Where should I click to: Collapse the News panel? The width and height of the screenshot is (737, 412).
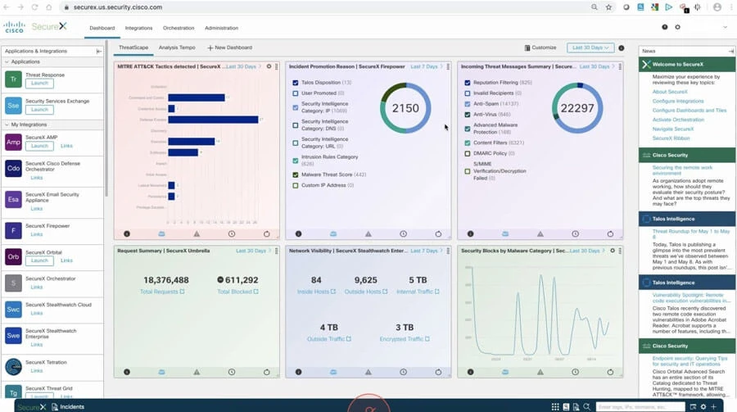pyautogui.click(x=731, y=51)
